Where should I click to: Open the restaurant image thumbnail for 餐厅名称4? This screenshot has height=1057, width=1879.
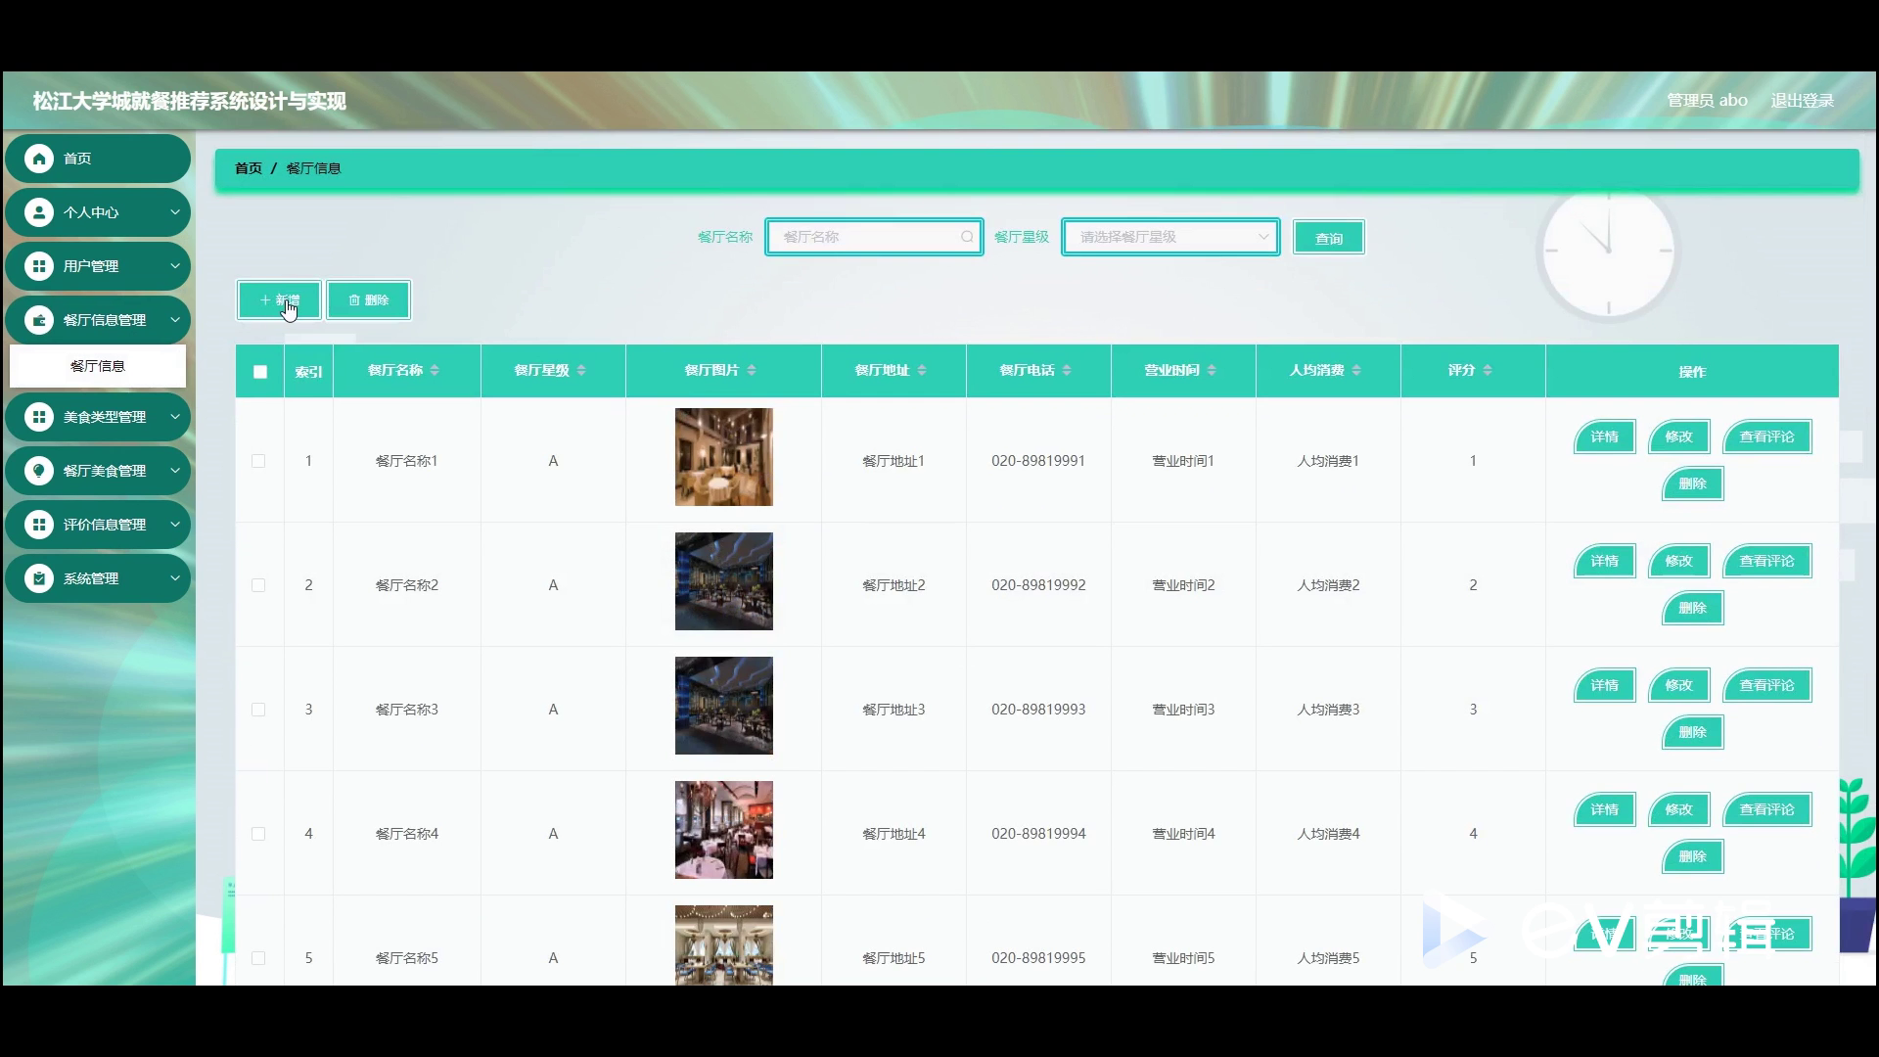(x=723, y=830)
